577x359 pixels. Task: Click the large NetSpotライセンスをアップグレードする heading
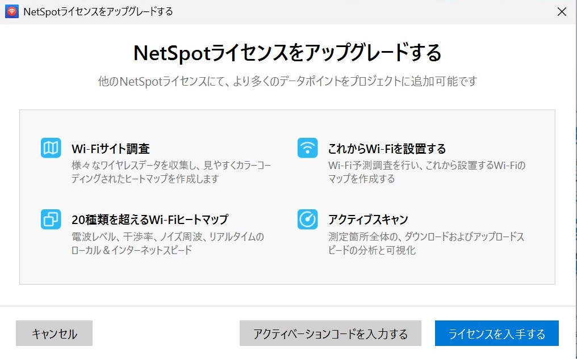[x=287, y=53]
